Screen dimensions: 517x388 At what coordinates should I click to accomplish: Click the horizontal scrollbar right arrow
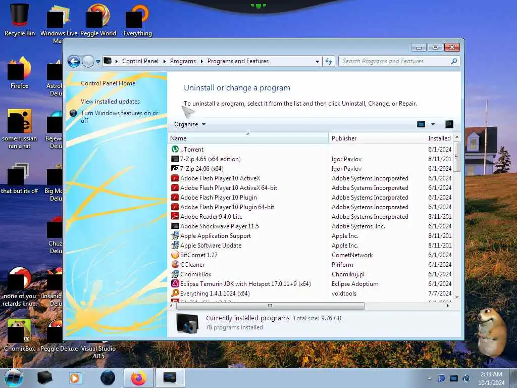(x=448, y=306)
